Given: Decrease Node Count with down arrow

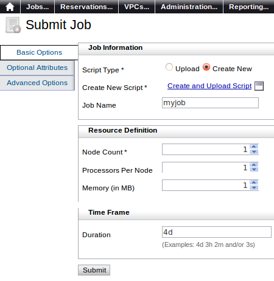Looking at the screenshot, I should click(x=254, y=151).
